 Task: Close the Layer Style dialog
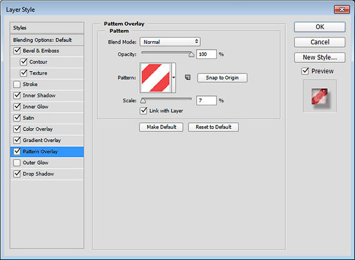pos(341,10)
